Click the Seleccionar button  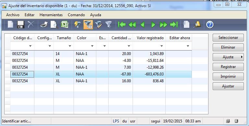[228, 38]
